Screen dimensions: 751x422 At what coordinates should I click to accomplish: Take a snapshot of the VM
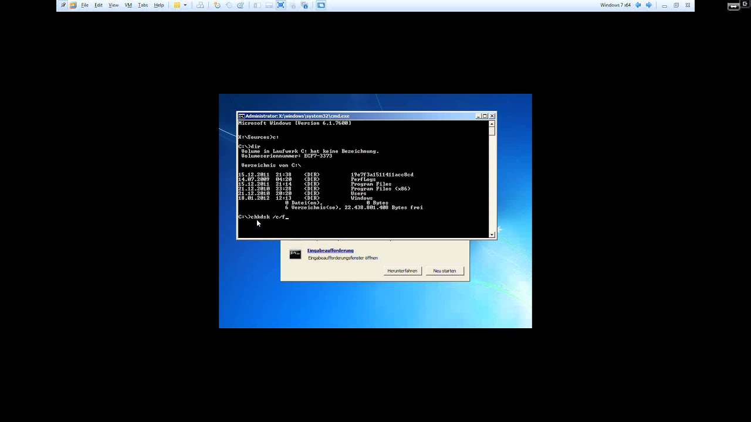tap(217, 5)
